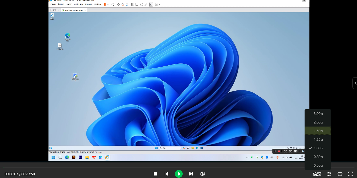Open WPS Office on host taskbar

[94, 157]
